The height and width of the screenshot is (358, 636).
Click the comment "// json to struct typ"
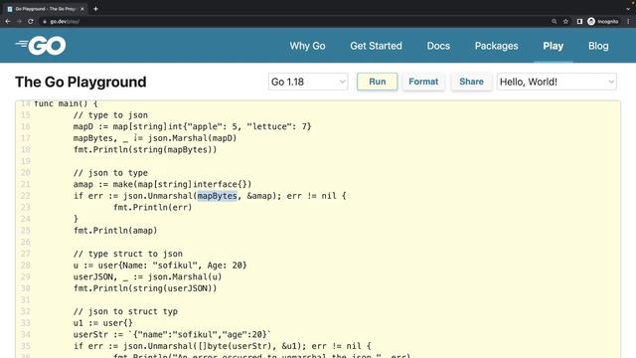[125, 311]
